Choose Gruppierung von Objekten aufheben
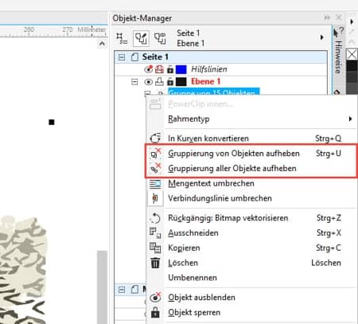Viewport: 358px width, 324px height. (x=251, y=154)
